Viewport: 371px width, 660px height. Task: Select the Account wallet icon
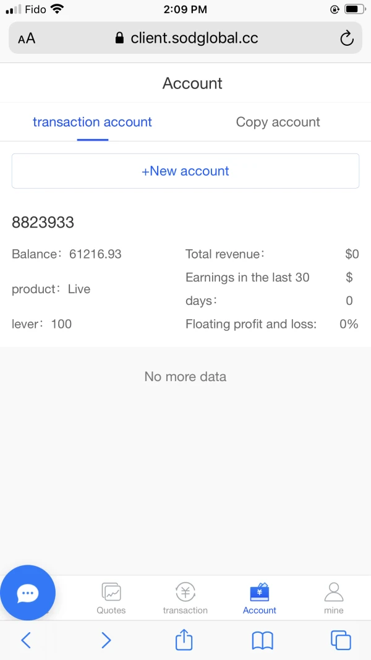tap(260, 593)
